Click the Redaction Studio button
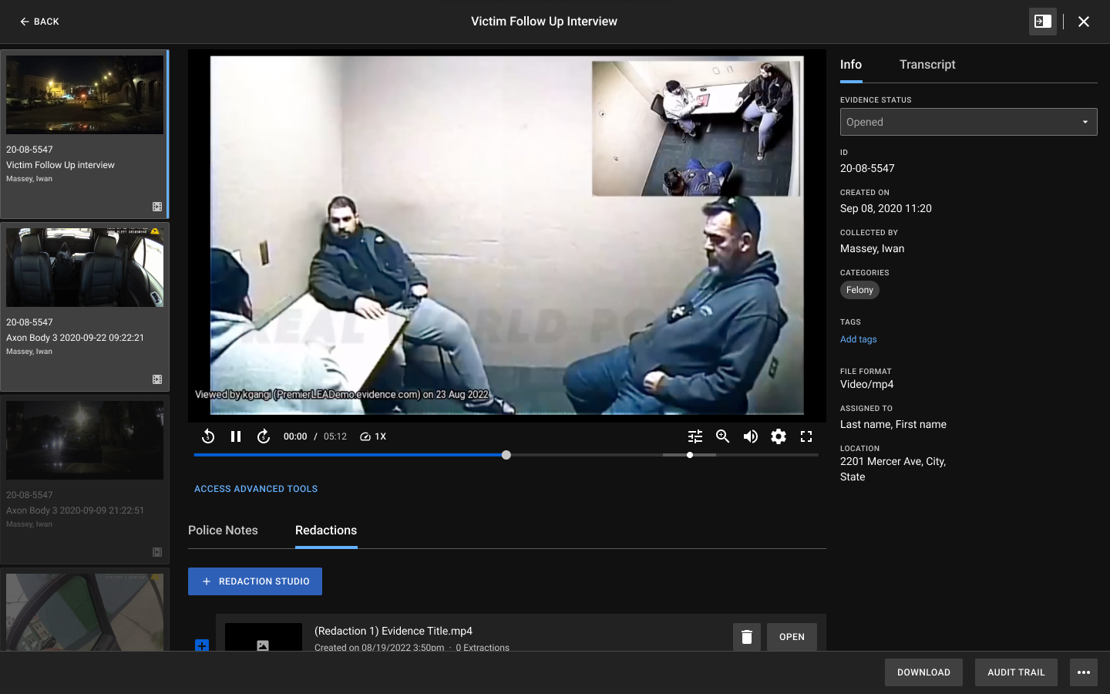 255,581
